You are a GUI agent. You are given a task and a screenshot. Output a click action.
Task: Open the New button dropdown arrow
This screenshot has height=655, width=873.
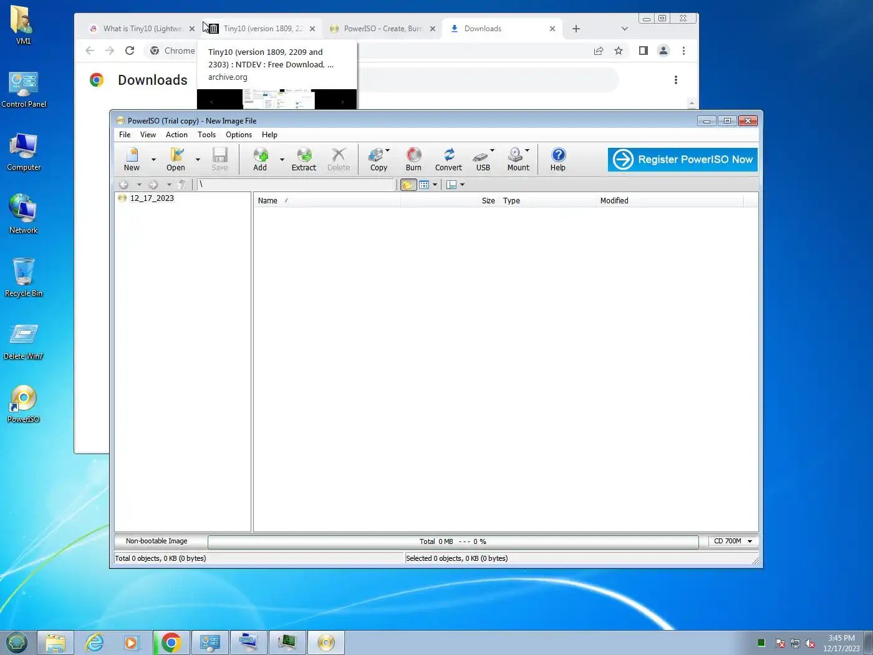153,160
